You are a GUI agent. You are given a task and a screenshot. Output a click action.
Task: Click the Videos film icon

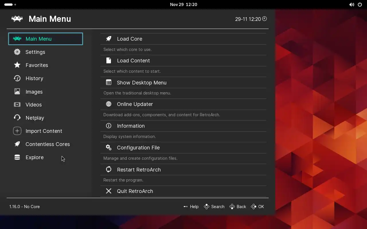click(x=17, y=104)
